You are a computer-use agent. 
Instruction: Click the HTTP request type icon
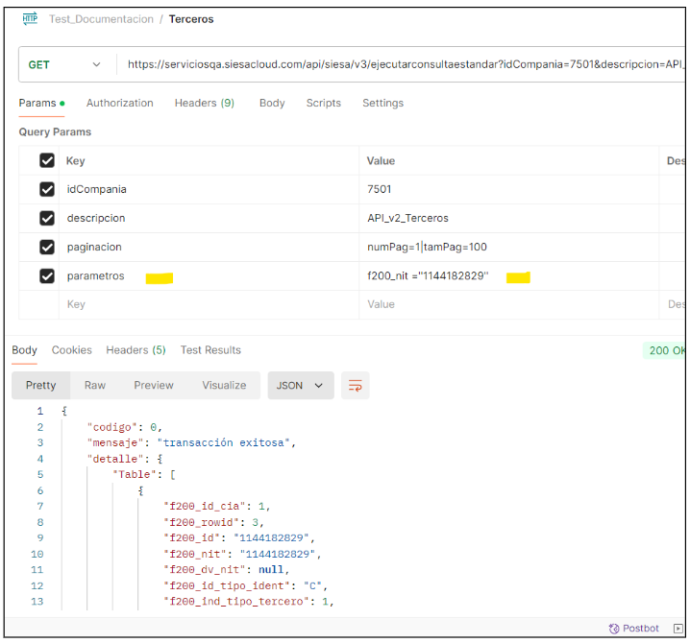[30, 18]
